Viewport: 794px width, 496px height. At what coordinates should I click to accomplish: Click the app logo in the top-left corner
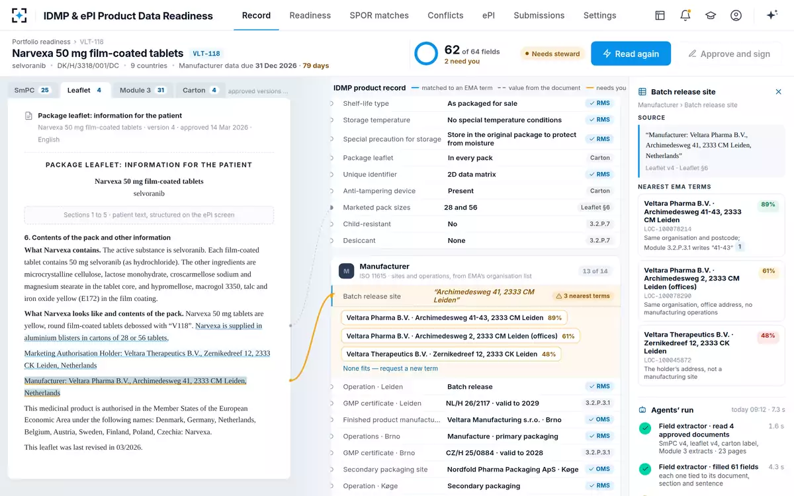[x=19, y=15]
